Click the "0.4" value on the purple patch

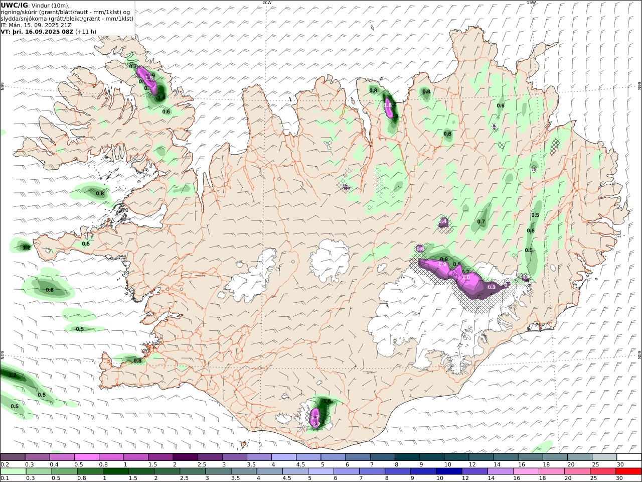tap(443, 221)
